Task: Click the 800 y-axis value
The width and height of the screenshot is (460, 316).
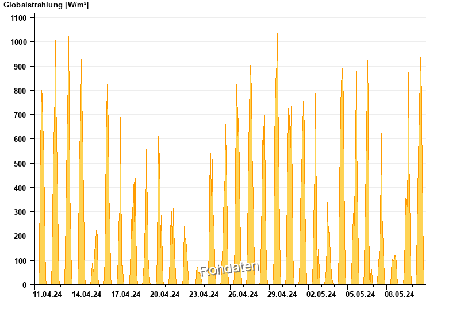Action: point(20,91)
